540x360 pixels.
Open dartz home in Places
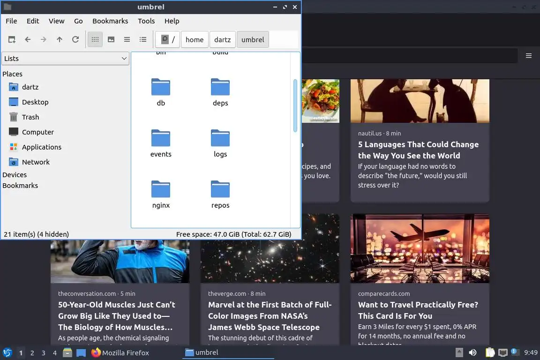pos(30,87)
